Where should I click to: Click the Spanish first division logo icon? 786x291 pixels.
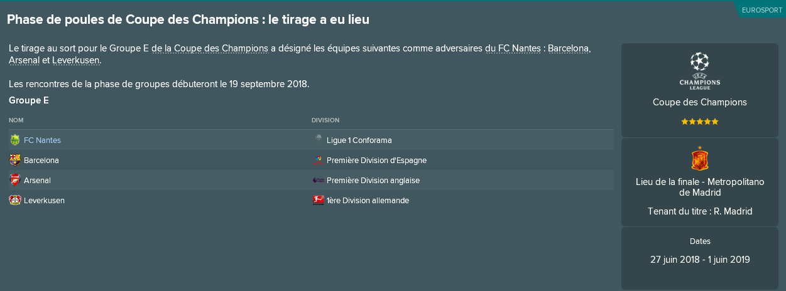click(x=318, y=160)
